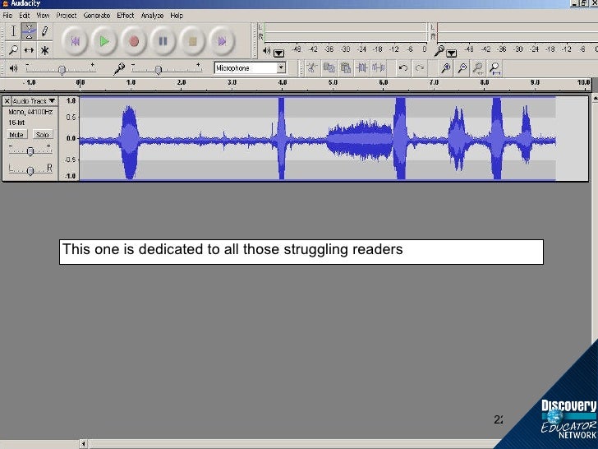
Task: Select the Zoom magnifier tool
Action: pos(13,49)
